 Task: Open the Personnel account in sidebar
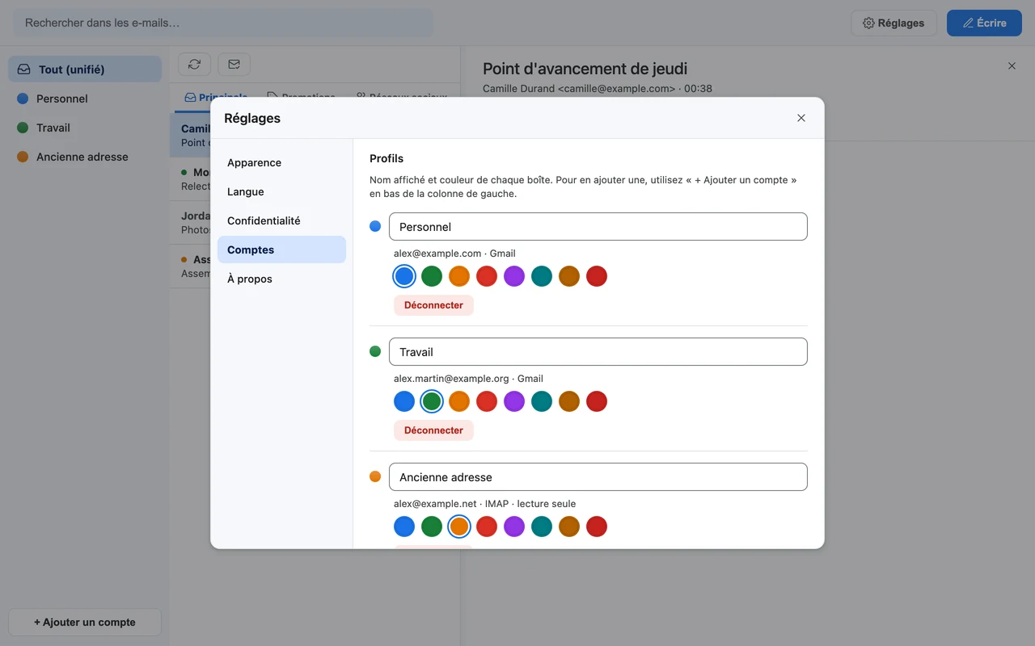(85, 99)
